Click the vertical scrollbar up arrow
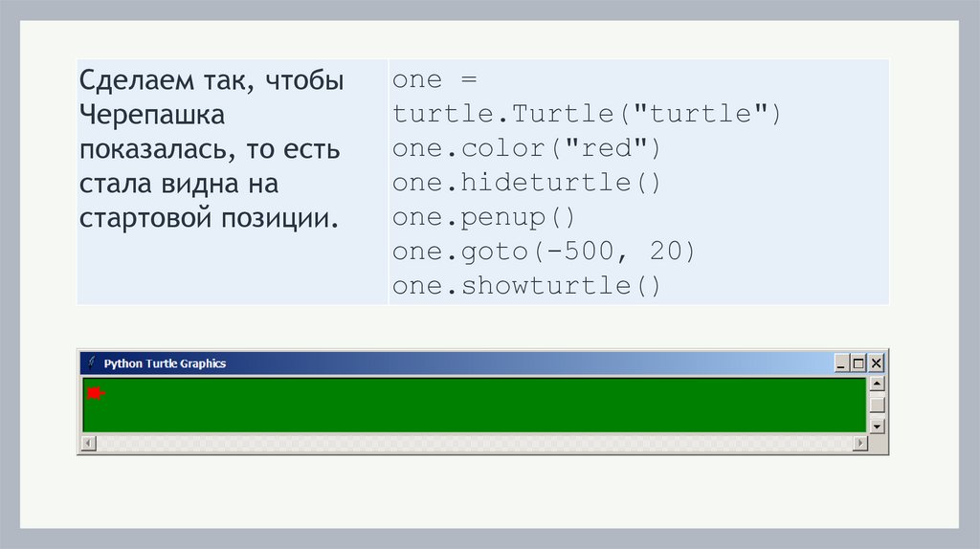Image resolution: width=980 pixels, height=549 pixels. (x=877, y=384)
